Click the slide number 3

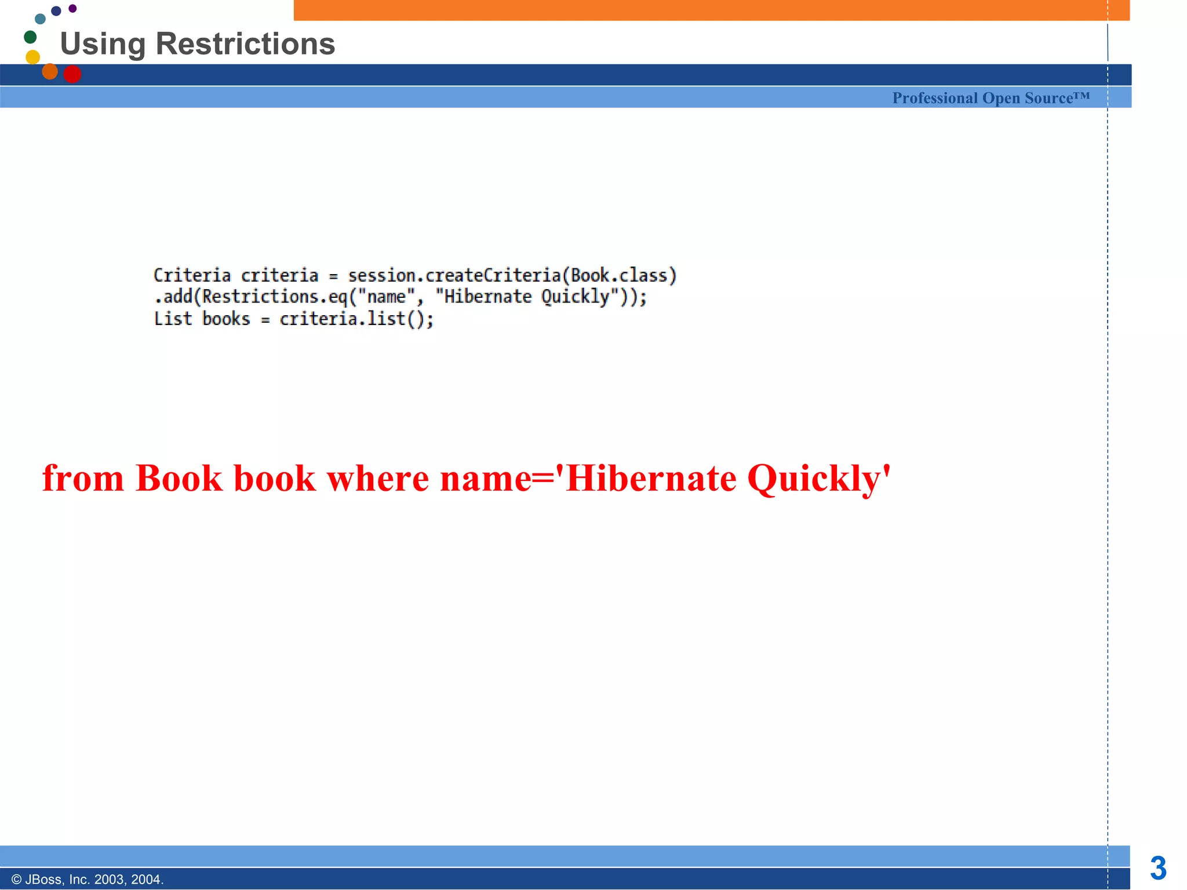[1158, 868]
